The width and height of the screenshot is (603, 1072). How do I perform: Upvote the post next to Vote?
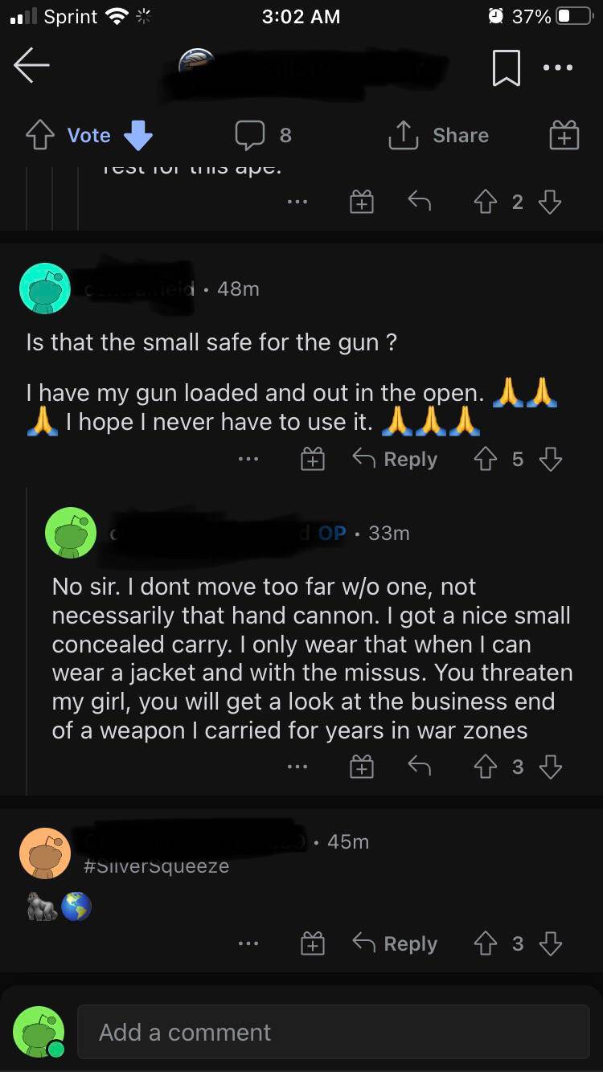pos(39,136)
